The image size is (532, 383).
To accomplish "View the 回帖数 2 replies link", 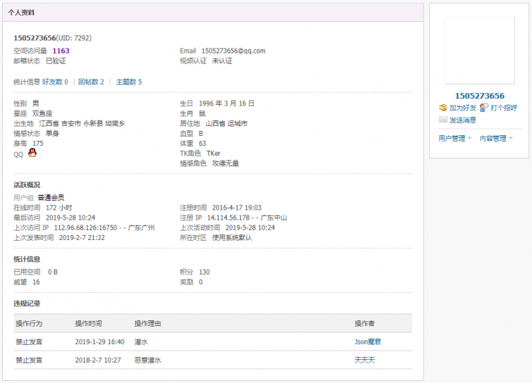I will tap(91, 82).
